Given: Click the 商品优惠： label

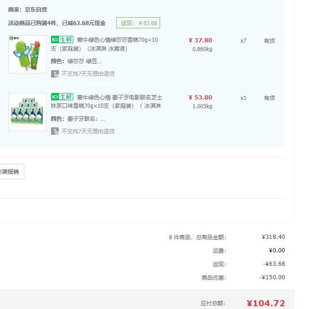Looking at the screenshot, I should click(x=214, y=278).
